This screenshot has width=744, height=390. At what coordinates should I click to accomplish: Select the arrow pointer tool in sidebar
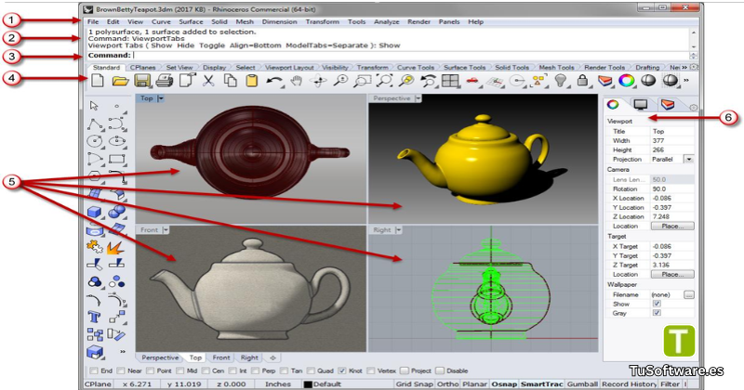95,106
